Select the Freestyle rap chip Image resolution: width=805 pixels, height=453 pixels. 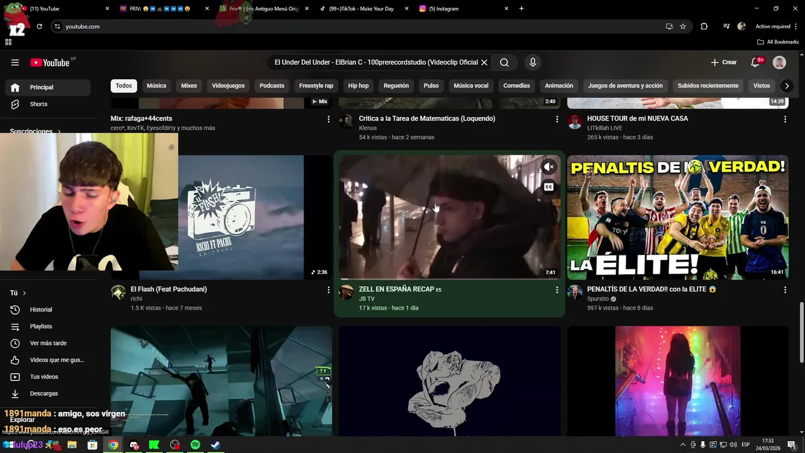[316, 86]
